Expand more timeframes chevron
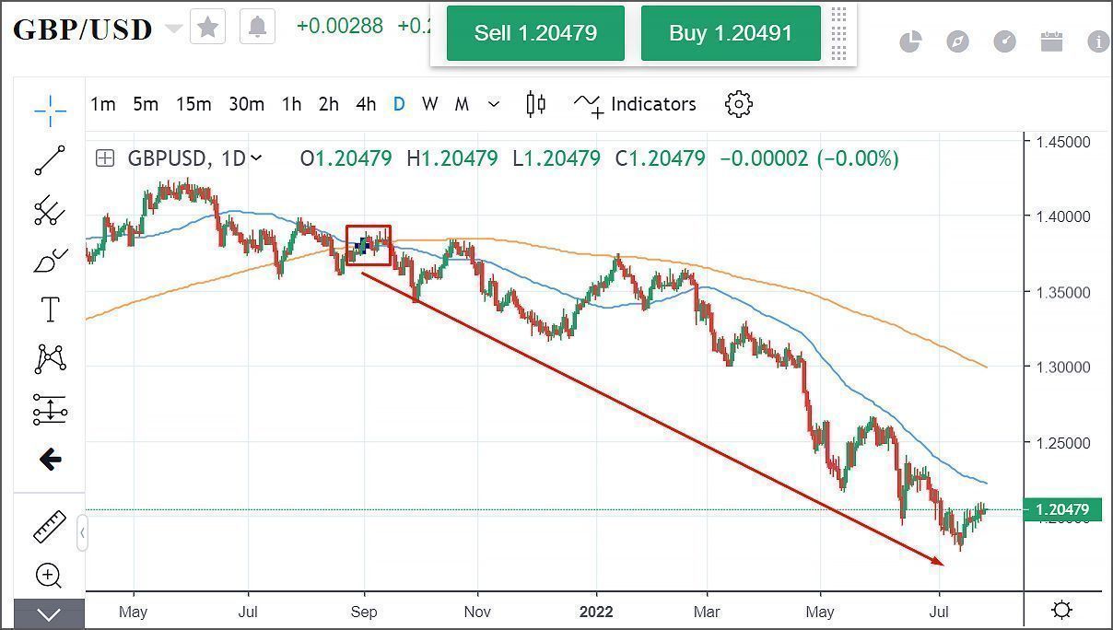1113x630 pixels. click(494, 104)
